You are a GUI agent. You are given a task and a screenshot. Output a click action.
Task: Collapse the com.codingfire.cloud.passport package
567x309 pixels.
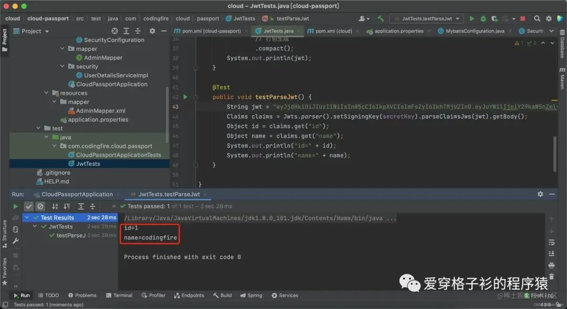pyautogui.click(x=54, y=146)
